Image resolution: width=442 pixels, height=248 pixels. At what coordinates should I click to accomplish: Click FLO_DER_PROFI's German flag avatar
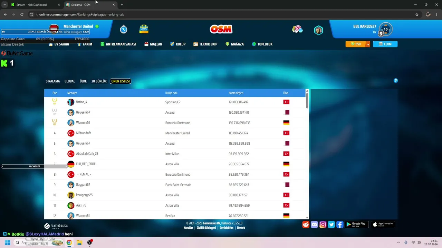(x=71, y=164)
